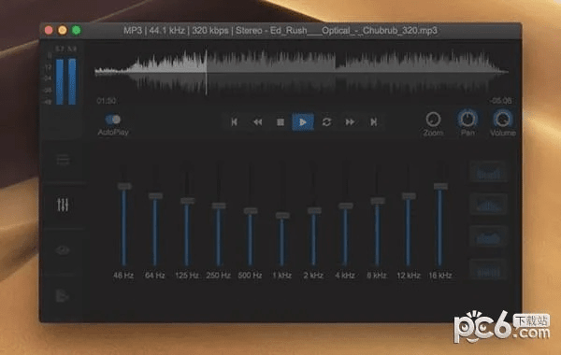Click the Volume knob
This screenshot has height=355, width=561.
pos(502,119)
